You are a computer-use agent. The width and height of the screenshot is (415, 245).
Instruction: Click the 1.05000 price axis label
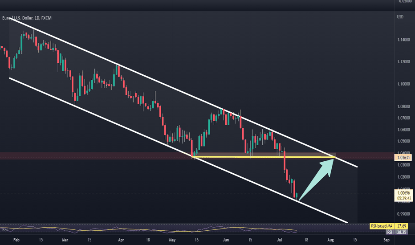(403, 141)
